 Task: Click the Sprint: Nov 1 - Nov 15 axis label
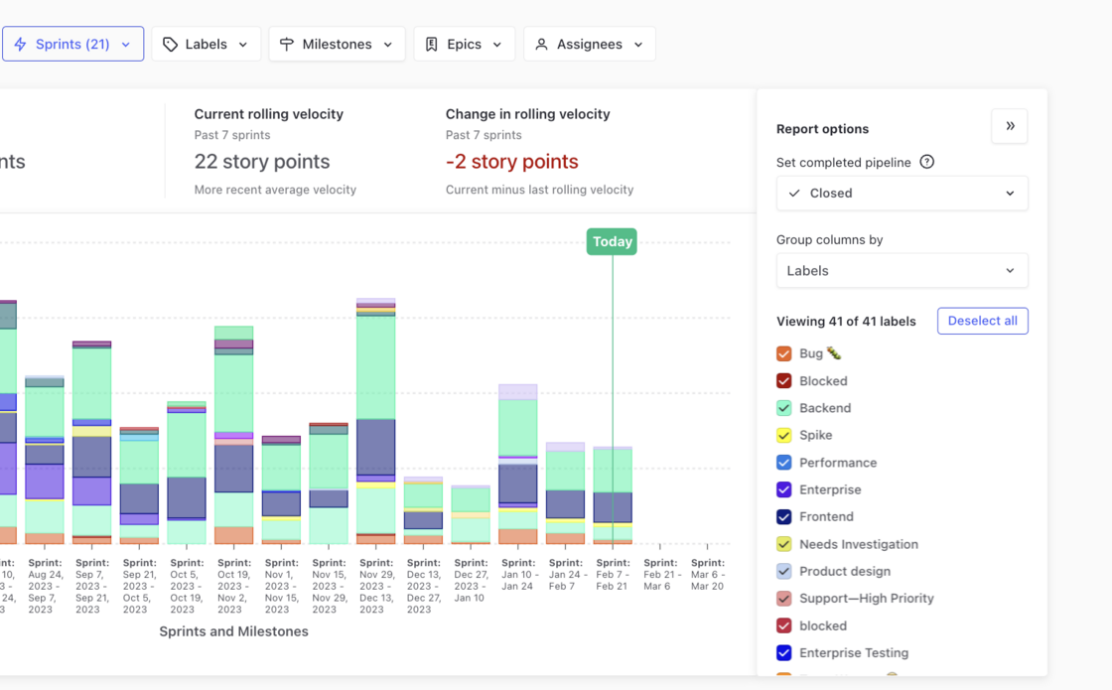pyautogui.click(x=281, y=586)
